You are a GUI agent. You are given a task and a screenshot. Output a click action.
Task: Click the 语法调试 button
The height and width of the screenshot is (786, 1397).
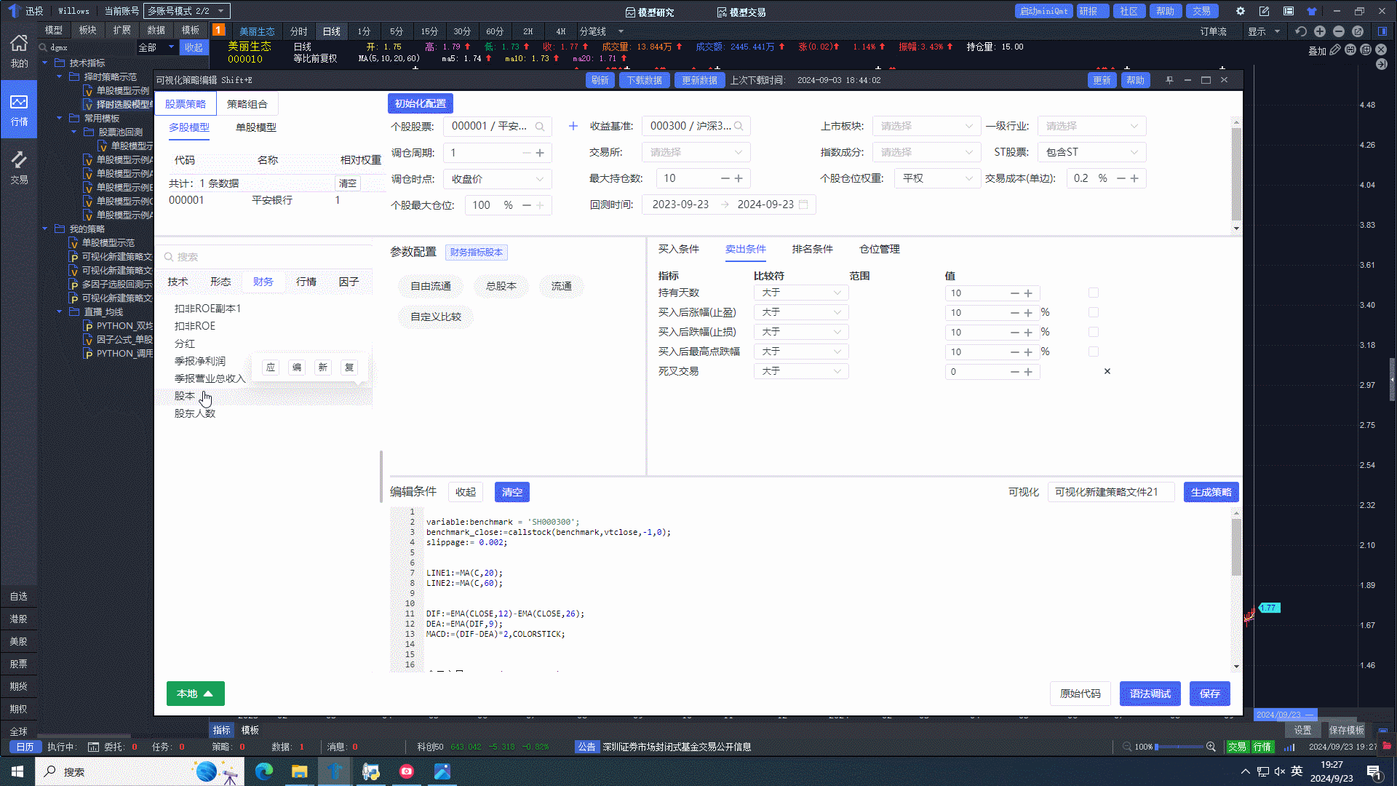pyautogui.click(x=1150, y=694)
